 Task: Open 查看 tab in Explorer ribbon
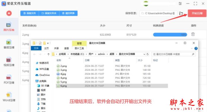point(67,48)
